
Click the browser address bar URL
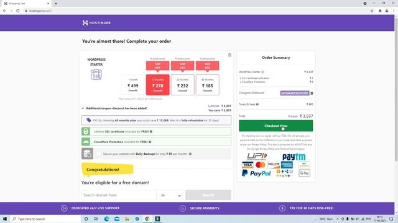coord(40,11)
